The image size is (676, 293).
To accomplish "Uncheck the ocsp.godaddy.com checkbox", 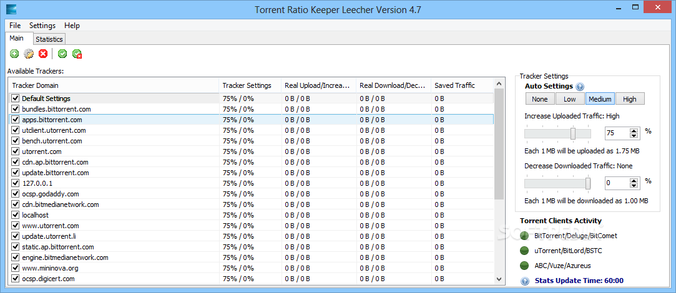I will [x=16, y=194].
